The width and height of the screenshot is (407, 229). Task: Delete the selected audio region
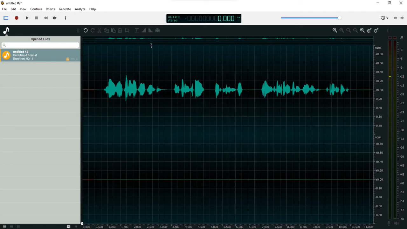[120, 30]
